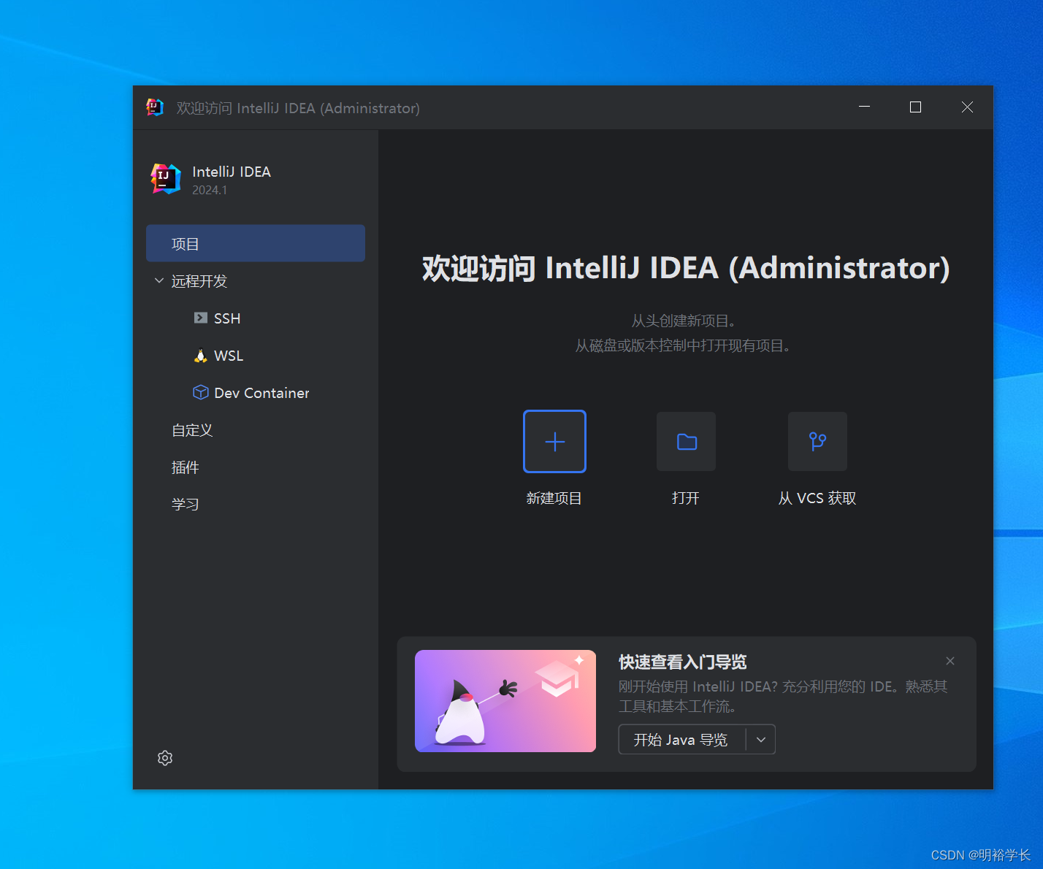The height and width of the screenshot is (869, 1043).
Task: Click the New Project plus icon
Action: click(554, 442)
